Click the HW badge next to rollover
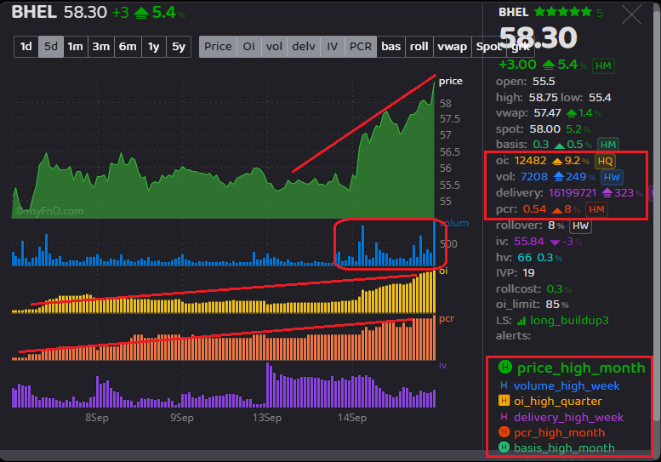The image size is (661, 462). pyautogui.click(x=580, y=225)
